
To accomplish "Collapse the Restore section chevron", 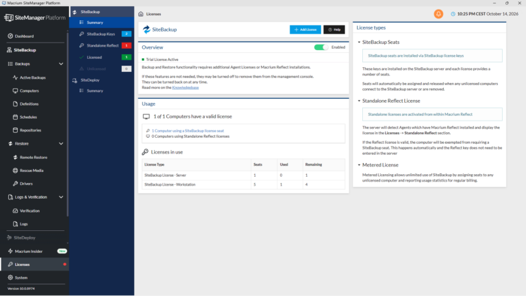I will coord(61,144).
